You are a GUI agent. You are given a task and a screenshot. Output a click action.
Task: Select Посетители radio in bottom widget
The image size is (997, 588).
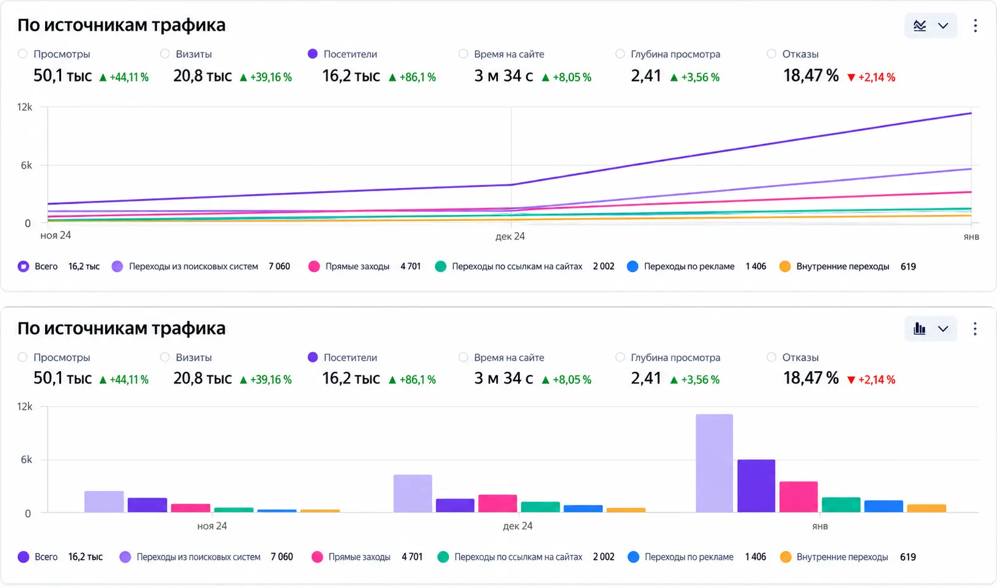click(313, 357)
